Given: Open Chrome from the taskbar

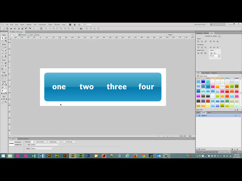Looking at the screenshot, I should 143,156.
